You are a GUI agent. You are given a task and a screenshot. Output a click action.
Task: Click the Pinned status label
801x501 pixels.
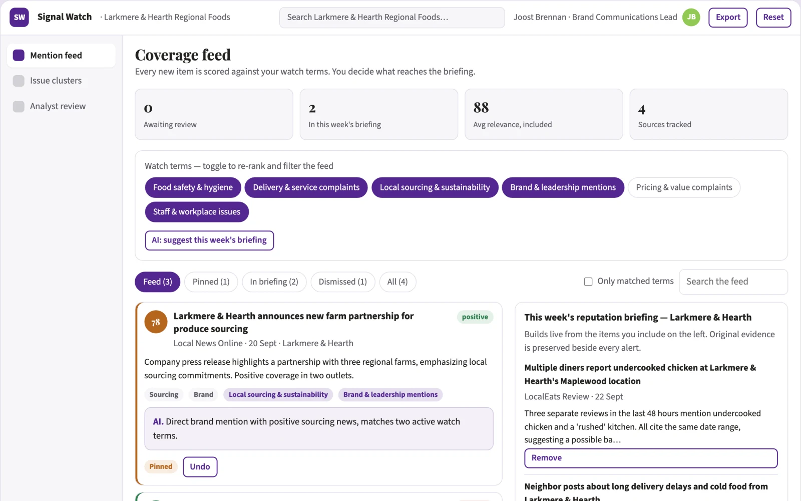(161, 466)
